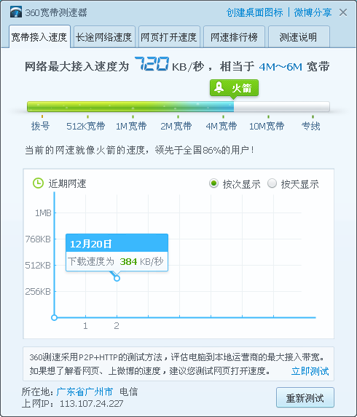Viewport: 357px width, 417px height.
Task: Click the 广东省广州市 location link
Action: tap(85, 392)
